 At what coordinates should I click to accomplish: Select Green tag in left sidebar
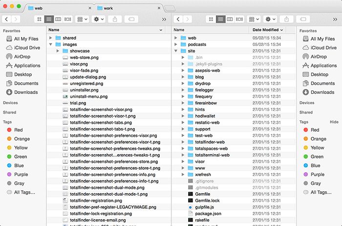click(17, 157)
